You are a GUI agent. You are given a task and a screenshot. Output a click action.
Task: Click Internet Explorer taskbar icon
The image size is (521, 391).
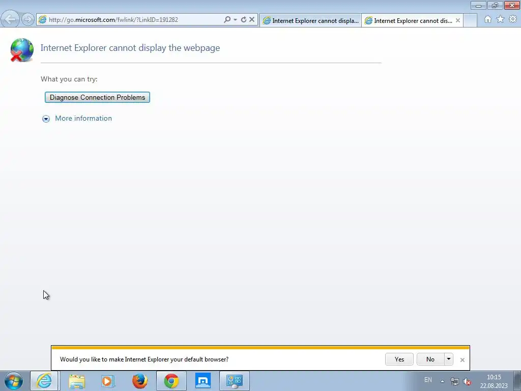click(44, 381)
